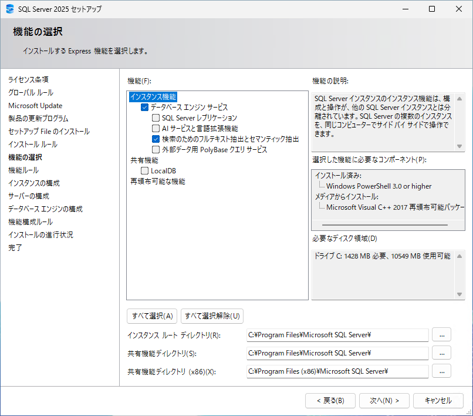Viewport: 473px width, 416px height.
Task: Check AI サービスと言語拡張機能 checkbox
Action: [x=156, y=129]
